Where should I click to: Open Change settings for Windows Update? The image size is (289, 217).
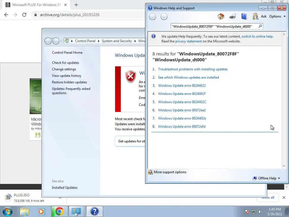click(x=64, y=69)
